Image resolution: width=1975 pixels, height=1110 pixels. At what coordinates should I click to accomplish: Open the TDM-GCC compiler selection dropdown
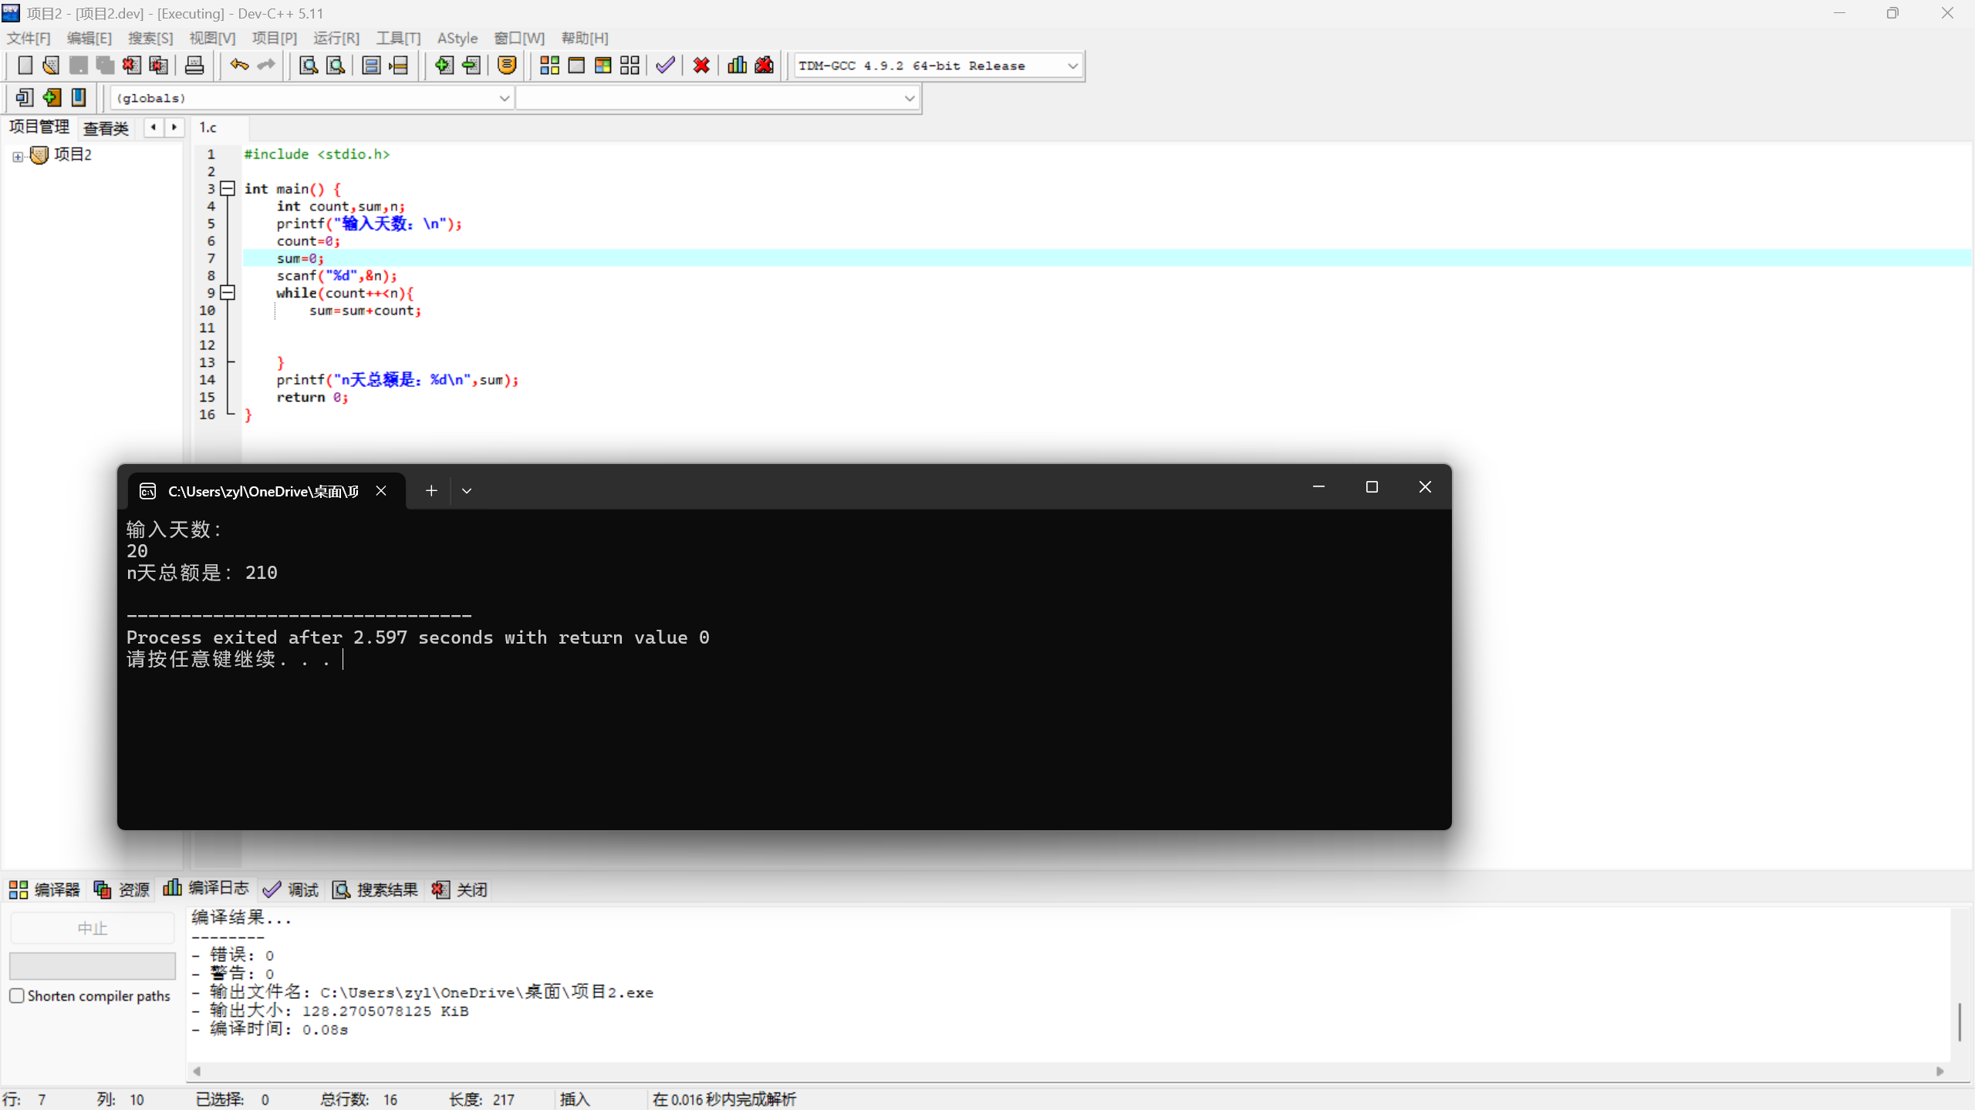pos(1072,66)
